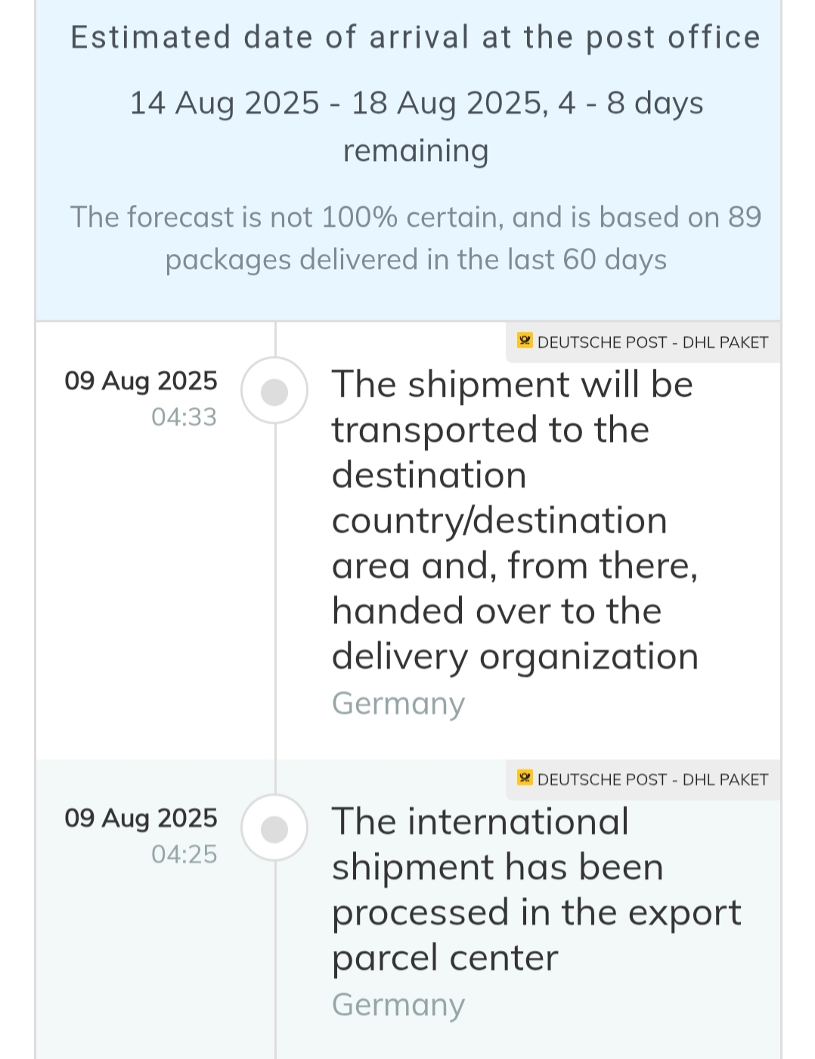Click the estimated date of arrival heading
The image size is (815, 1059).
tap(415, 37)
